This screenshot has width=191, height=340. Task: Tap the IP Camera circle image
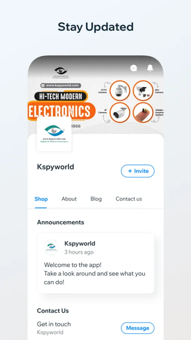(120, 113)
